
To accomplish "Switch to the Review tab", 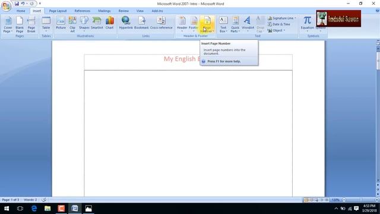I will tap(123, 11).
